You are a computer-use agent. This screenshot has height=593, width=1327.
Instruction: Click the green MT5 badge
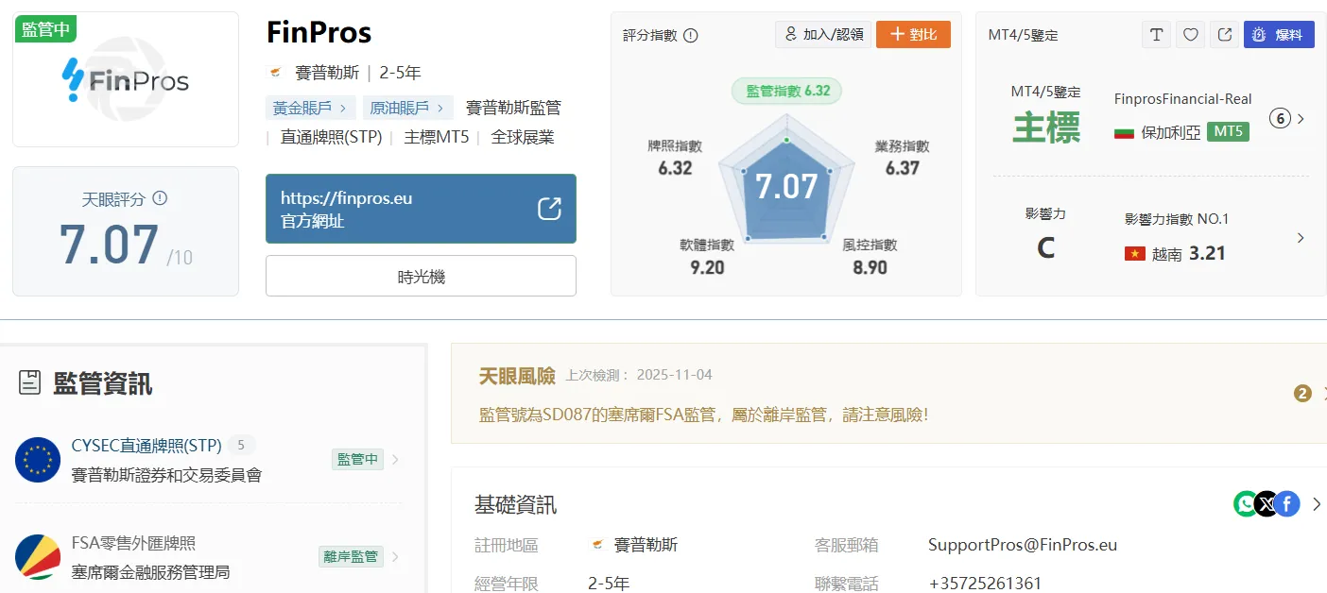pyautogui.click(x=1229, y=131)
